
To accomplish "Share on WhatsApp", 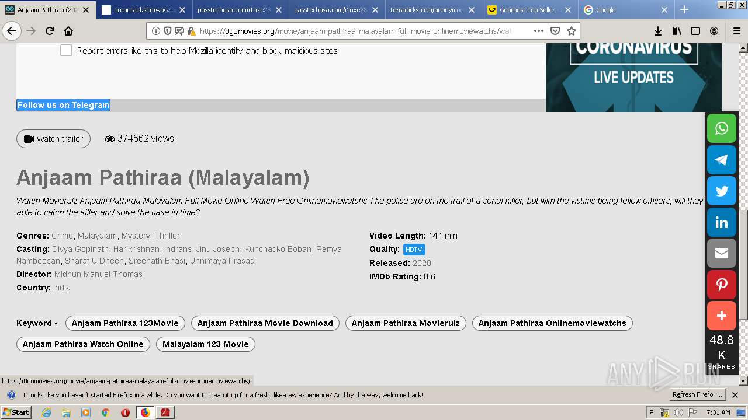I will pos(722,128).
